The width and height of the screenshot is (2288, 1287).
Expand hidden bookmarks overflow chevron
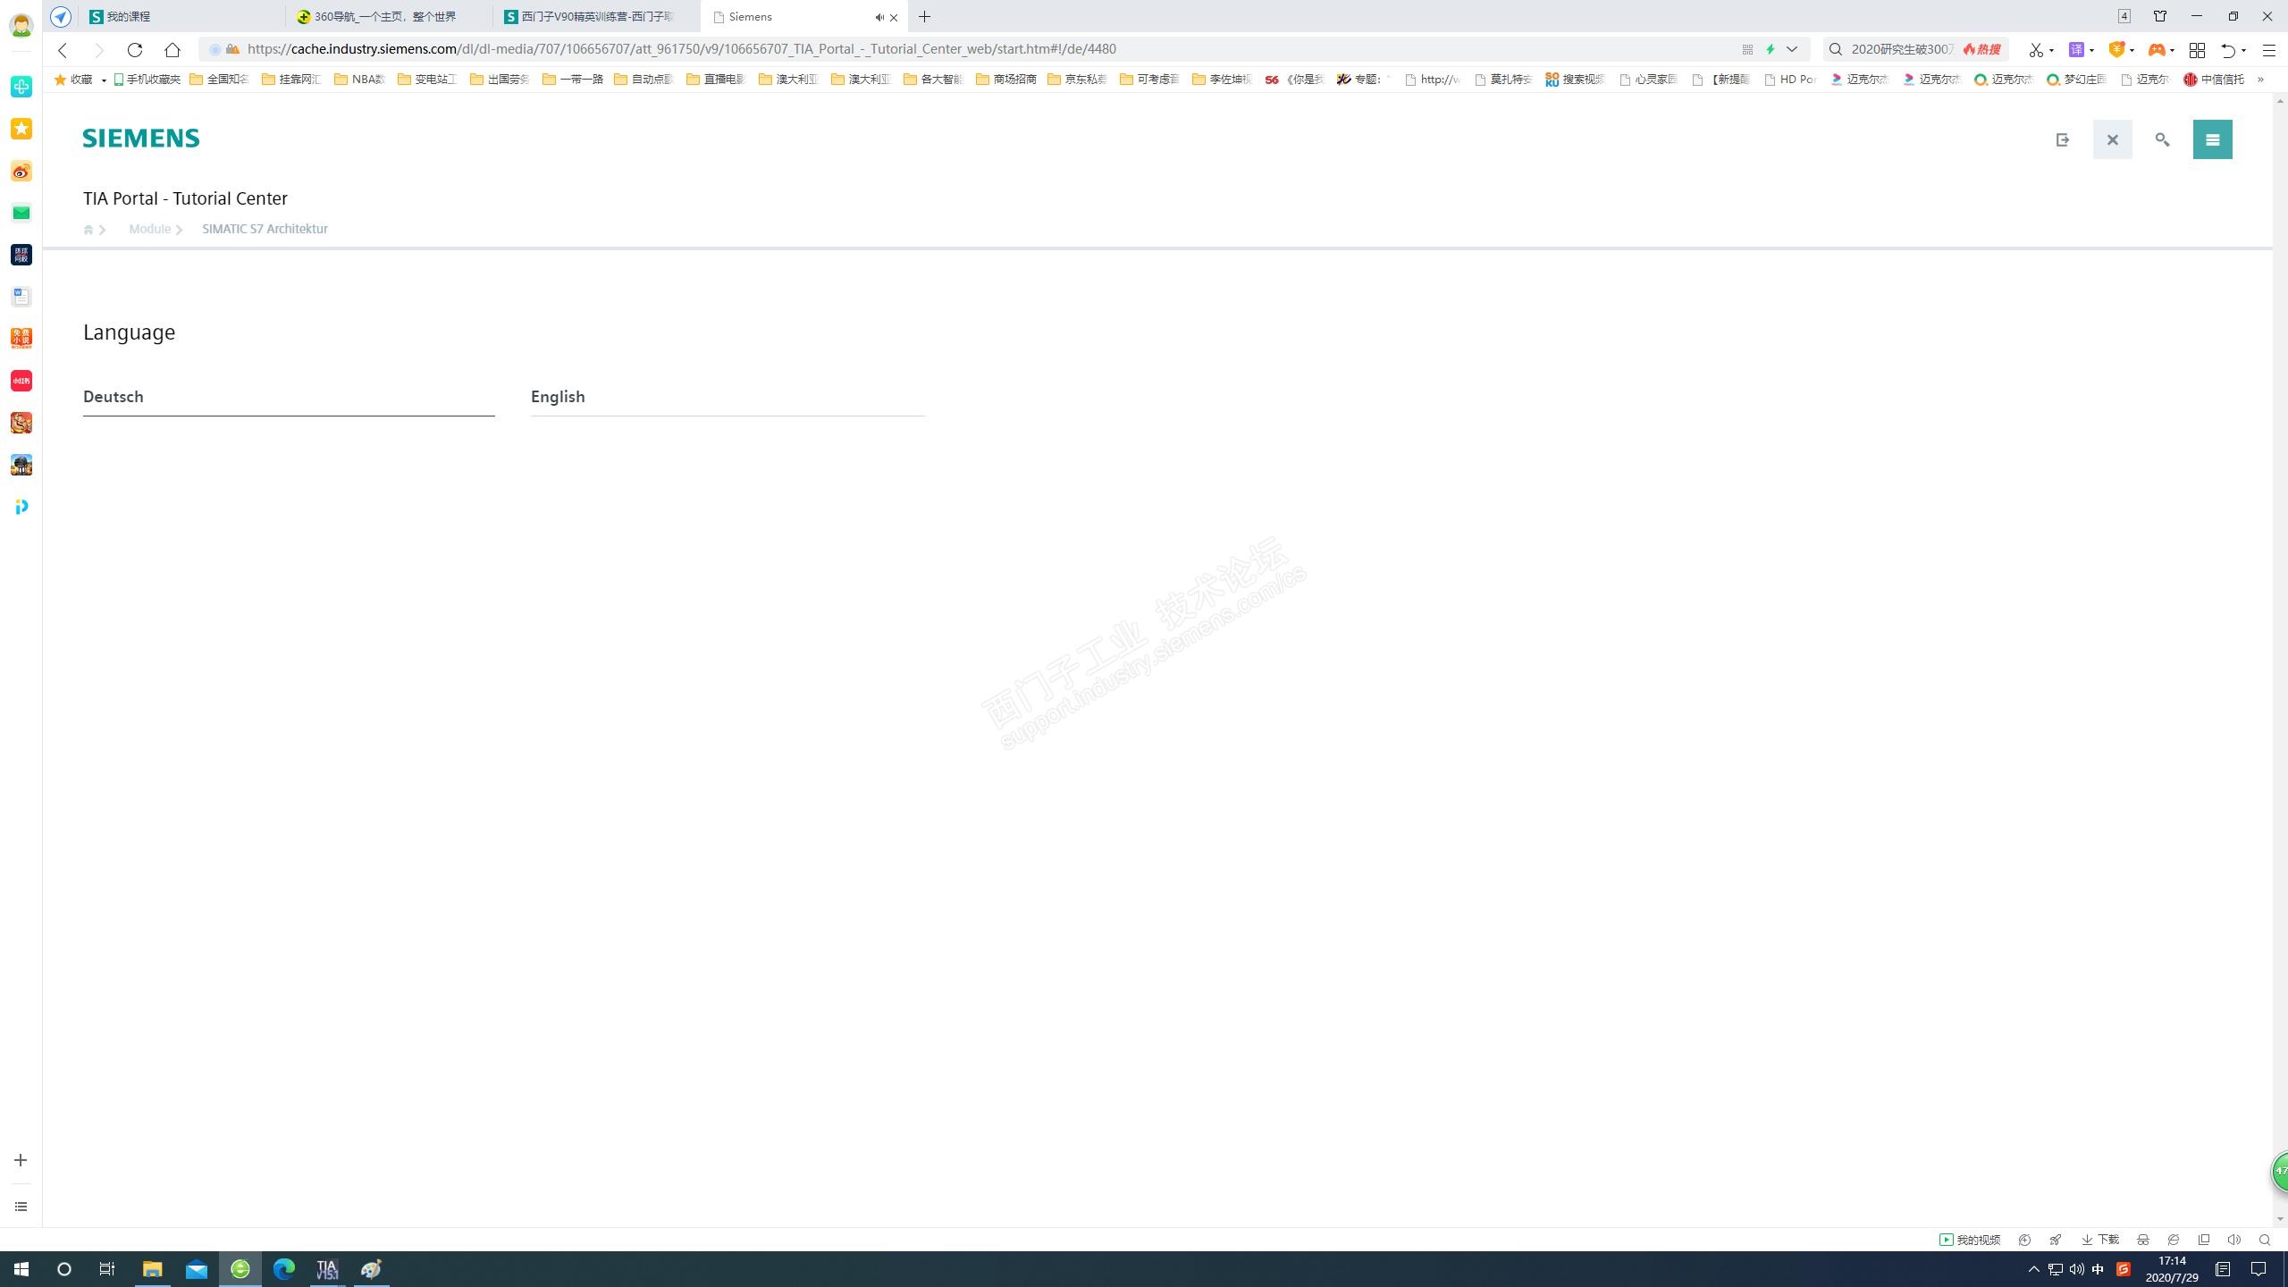pos(2260,80)
